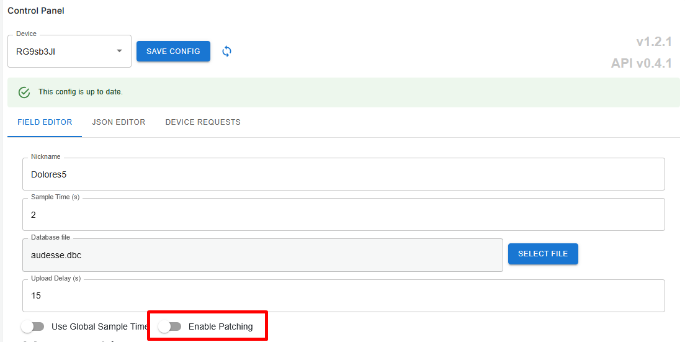This screenshot has height=342, width=685.
Task: Click the SELECT FILE button
Action: coord(543,254)
